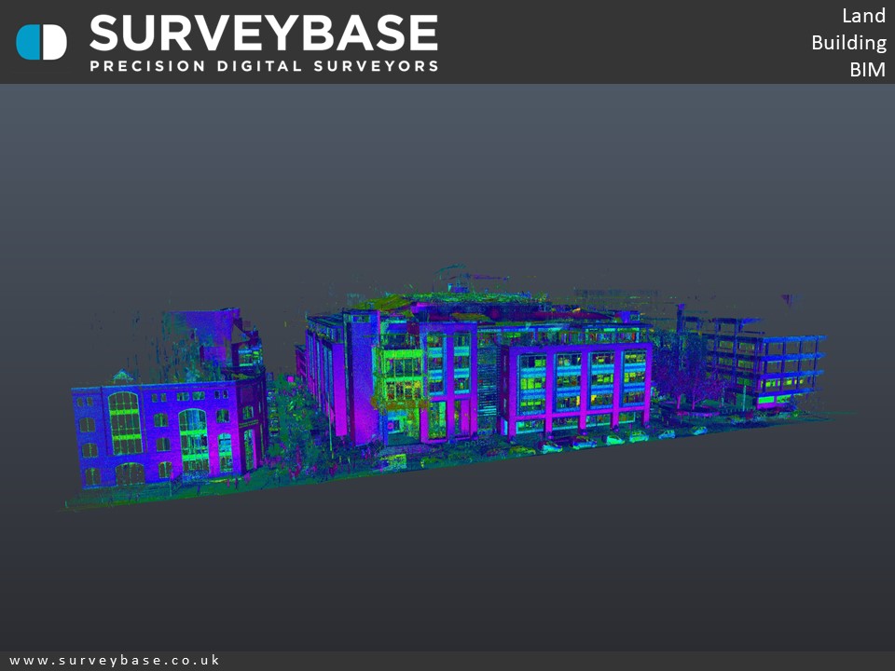895x671 pixels.
Task: Select the 'Land' label in the header
Action: [863, 16]
